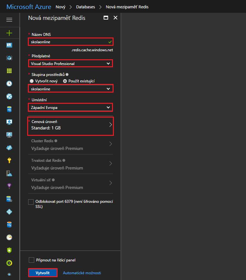Open Cost Management green circle icon
This screenshot has width=246, height=280.
9,263
